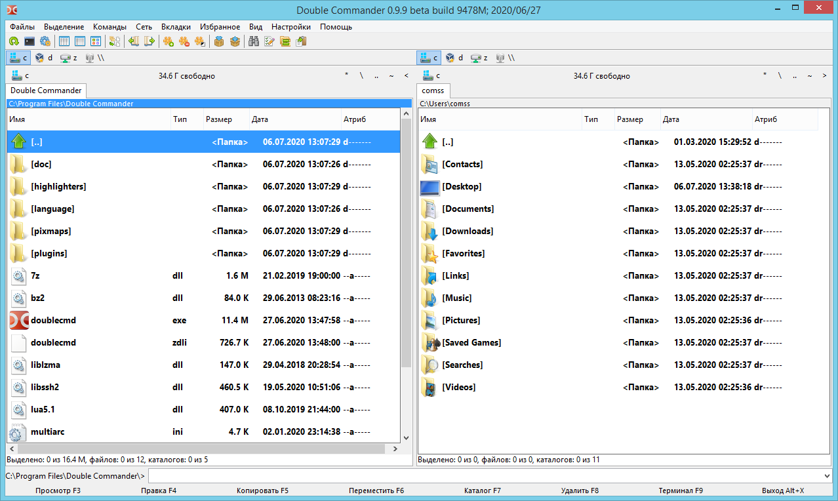The height and width of the screenshot is (501, 838).
Task: Click Правка F4 button
Action: (159, 491)
